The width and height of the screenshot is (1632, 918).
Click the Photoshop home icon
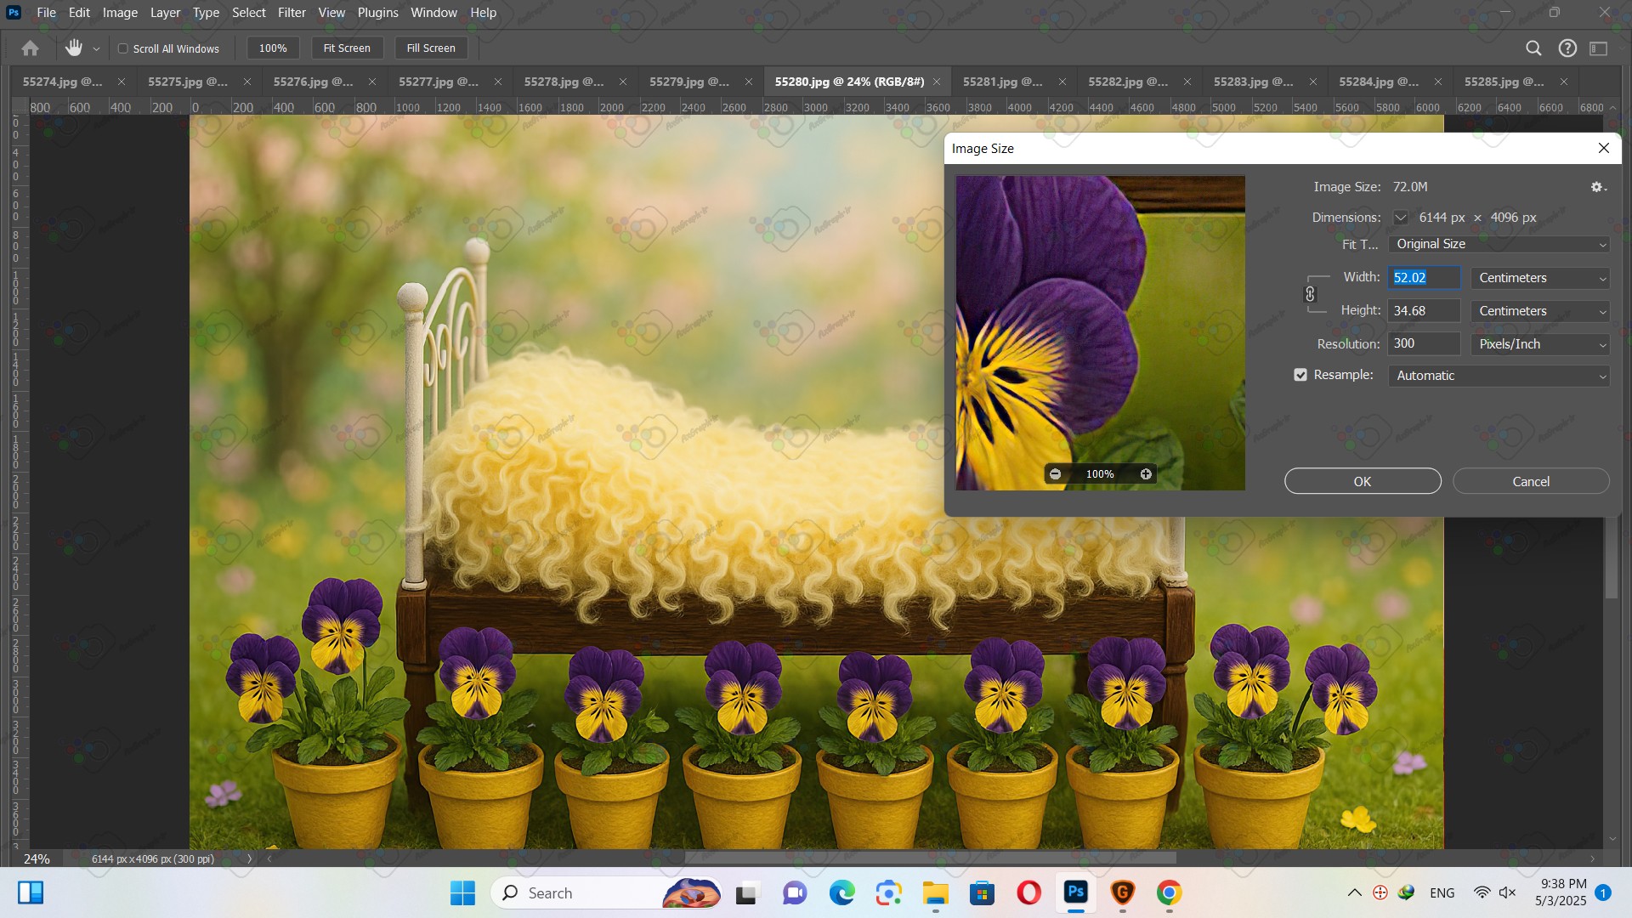(31, 48)
